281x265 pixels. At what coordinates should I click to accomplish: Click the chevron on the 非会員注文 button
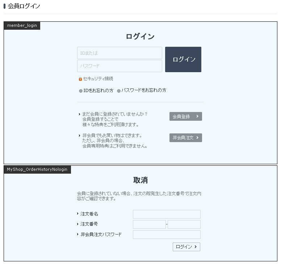pyautogui.click(x=197, y=138)
